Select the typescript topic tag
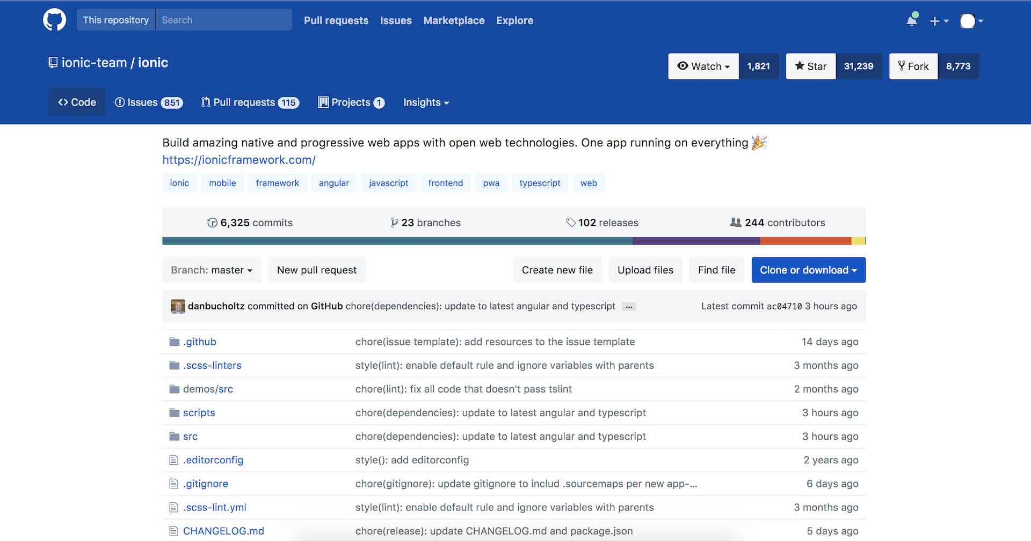Screen dimensions: 1031x541 (x=540, y=183)
